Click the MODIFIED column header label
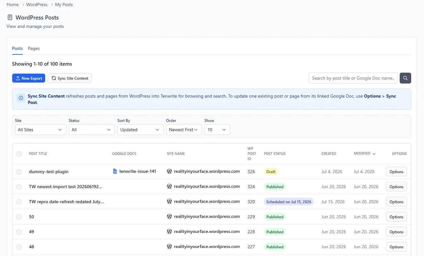 click(x=362, y=154)
